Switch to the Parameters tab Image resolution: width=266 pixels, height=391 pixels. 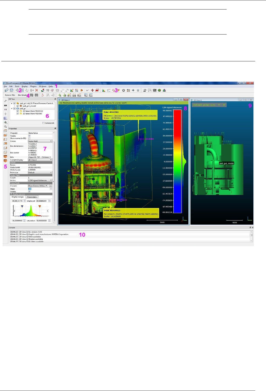[32, 197]
